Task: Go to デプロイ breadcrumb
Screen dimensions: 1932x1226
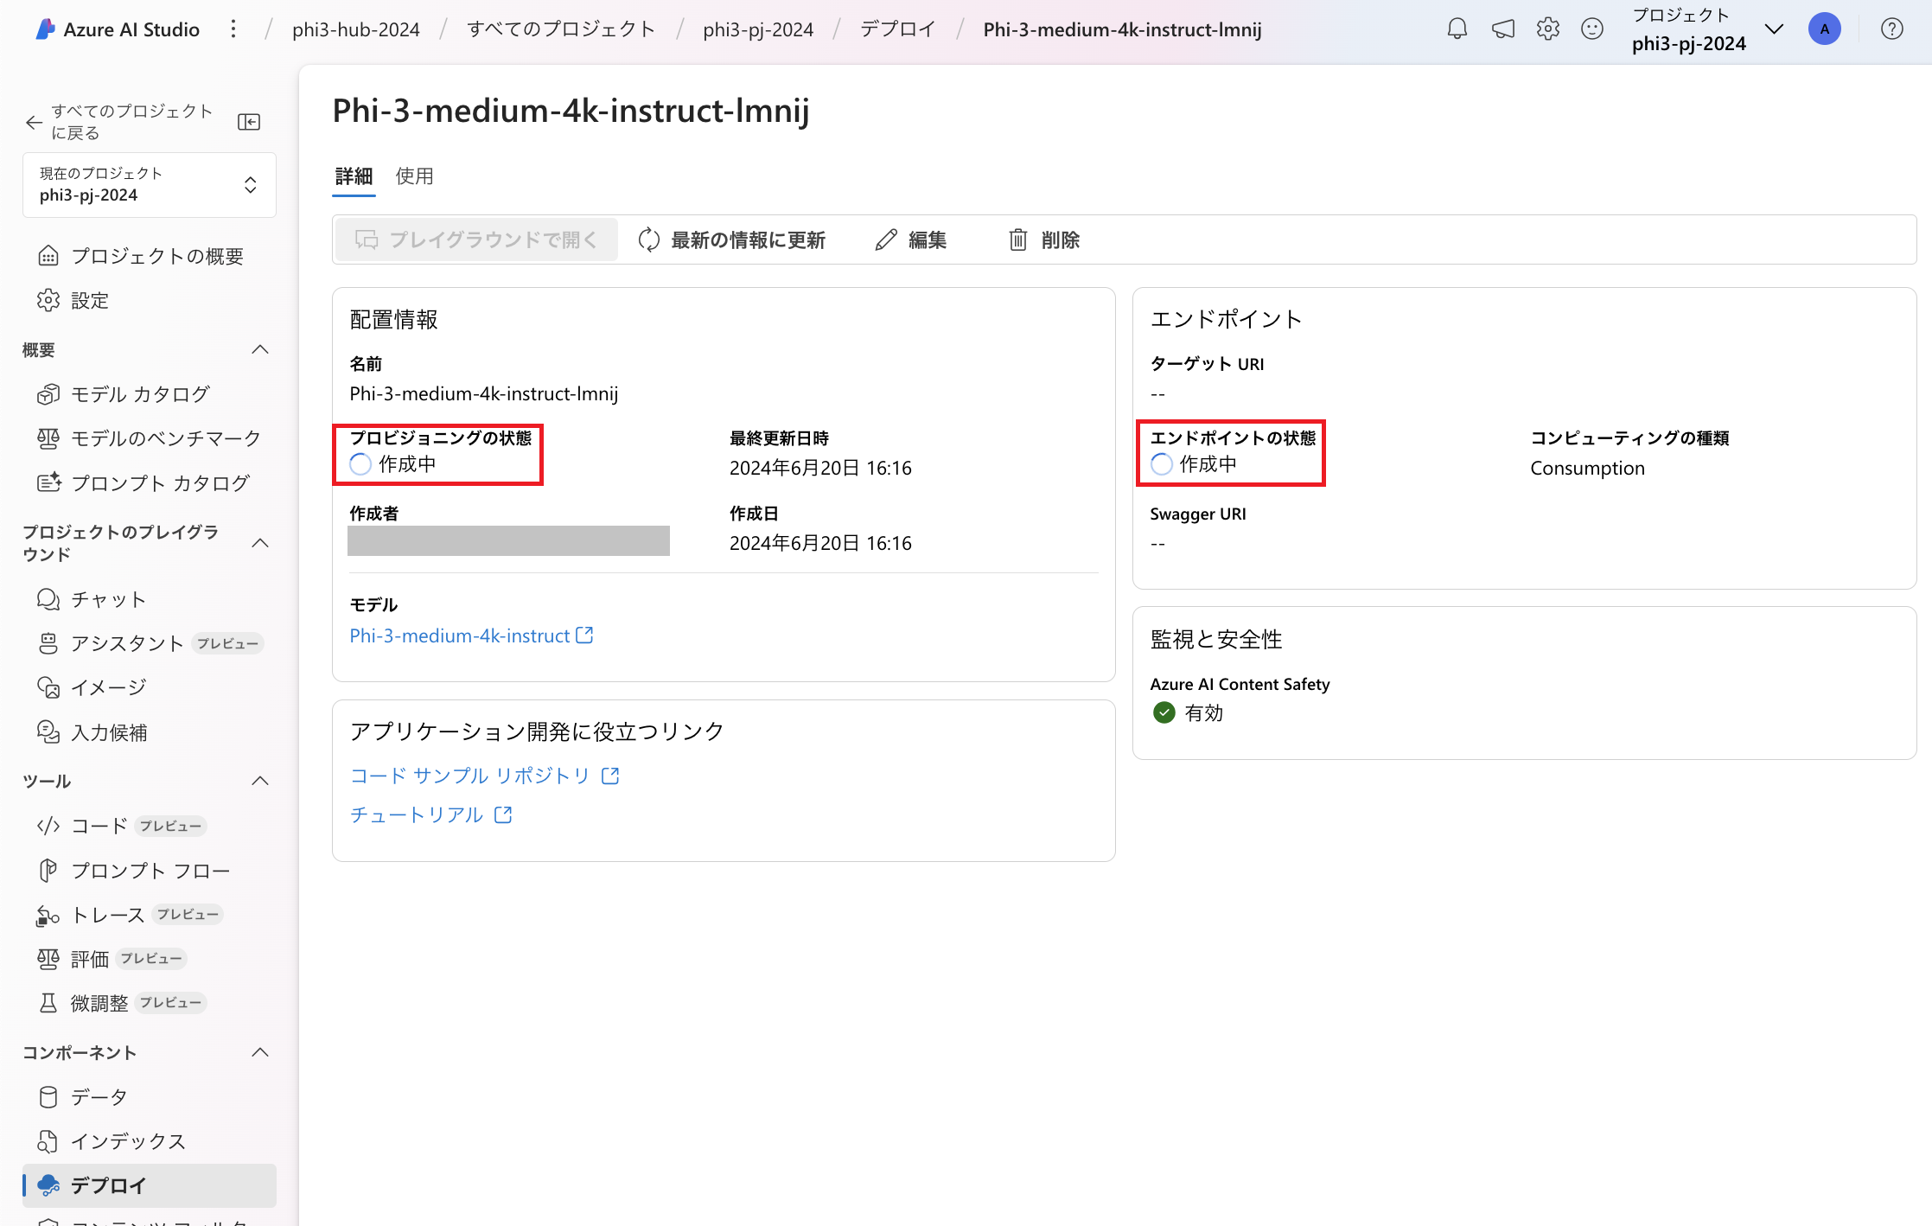Action: 898,29
